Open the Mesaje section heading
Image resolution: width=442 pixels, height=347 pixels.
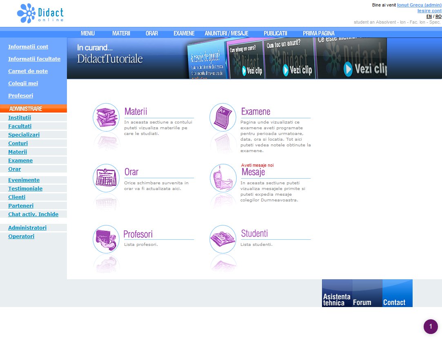[x=253, y=172]
